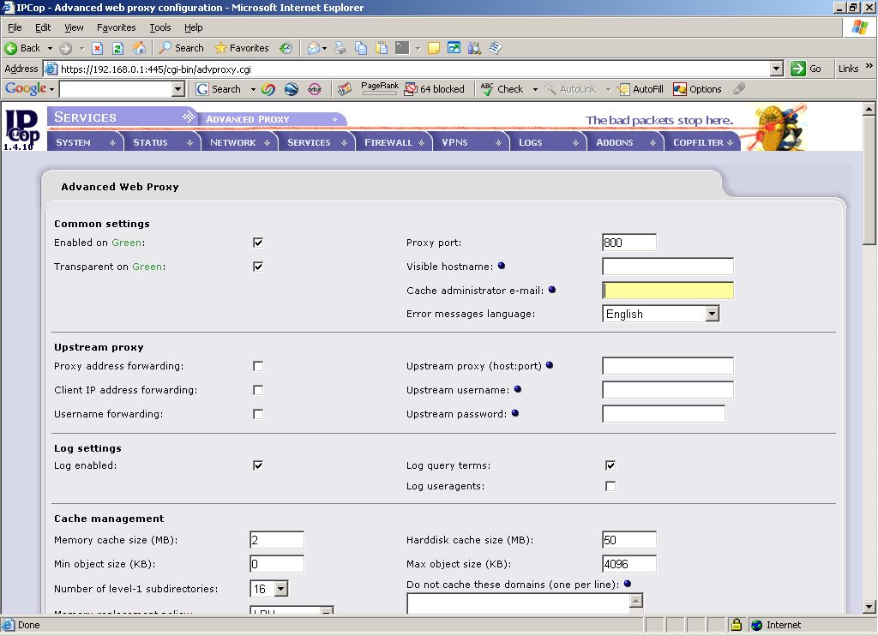Open the IPCop Logs navigation tab
This screenshot has height=636, width=878.
548,142
